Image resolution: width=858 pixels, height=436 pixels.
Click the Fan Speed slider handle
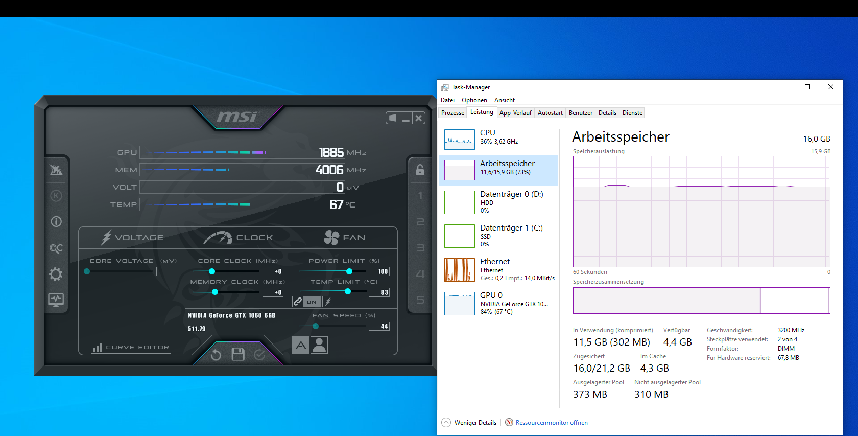(x=316, y=326)
